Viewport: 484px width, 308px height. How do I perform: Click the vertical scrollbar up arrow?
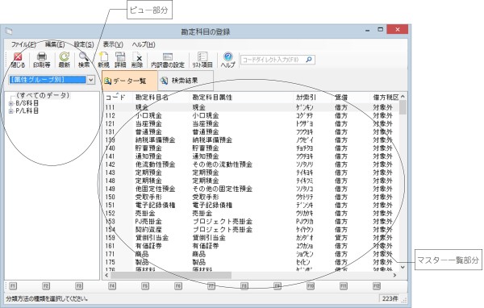click(x=403, y=97)
